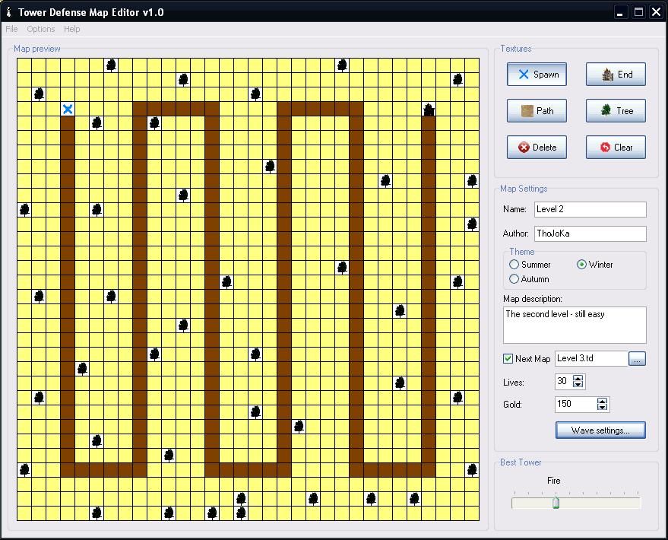Viewport: 668px width, 540px height.
Task: Select the Autumn theme
Action: [x=514, y=278]
